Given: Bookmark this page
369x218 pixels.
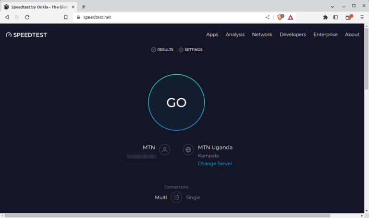Looking at the screenshot, I should [66, 17].
